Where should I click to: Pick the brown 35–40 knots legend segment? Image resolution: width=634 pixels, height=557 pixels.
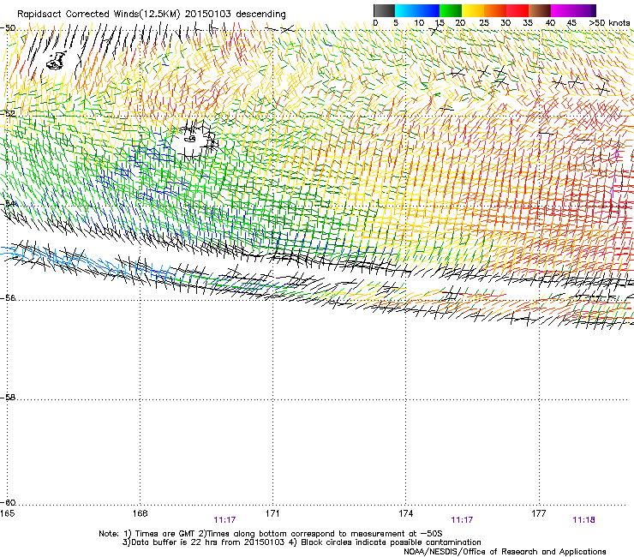click(x=540, y=10)
